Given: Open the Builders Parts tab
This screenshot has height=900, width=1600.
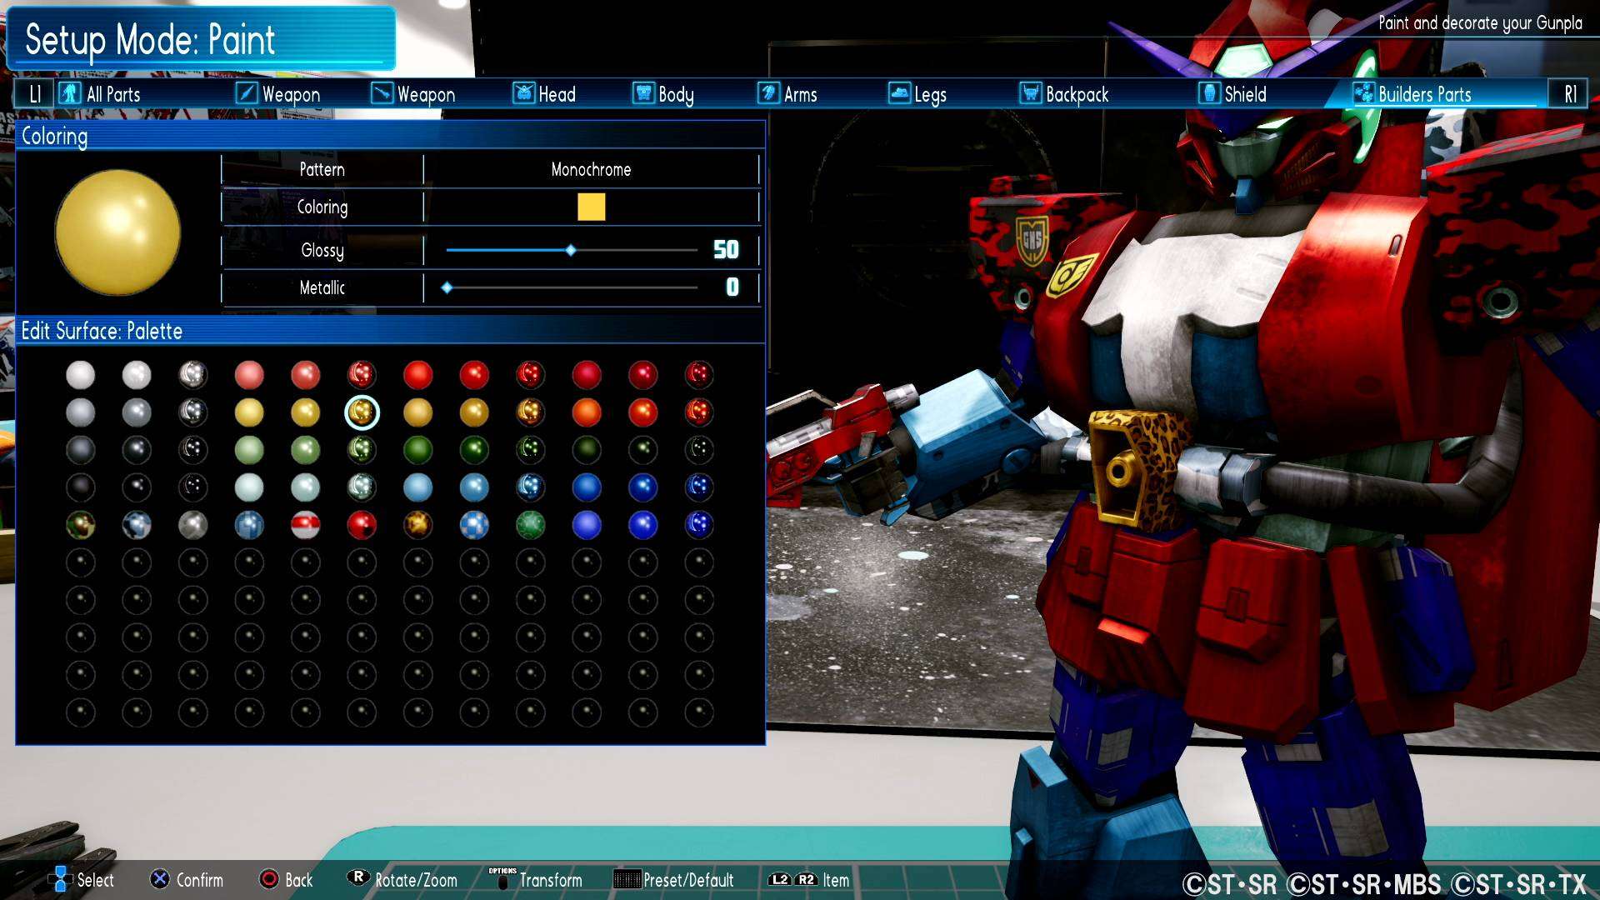Looking at the screenshot, I should tap(1423, 94).
